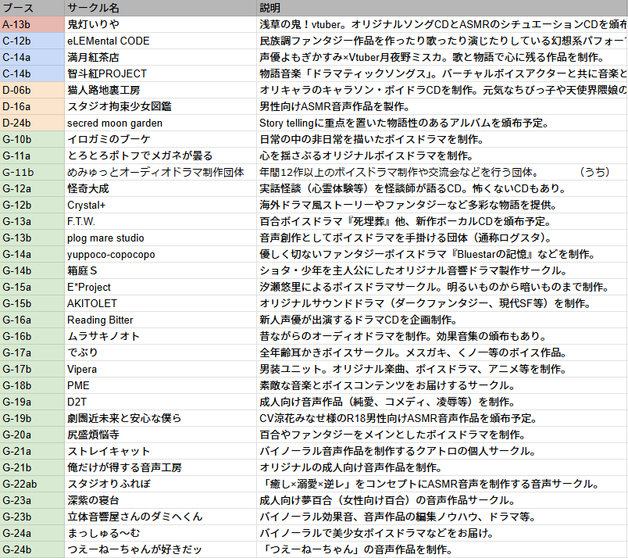Image resolution: width=628 pixels, height=558 pixels.
Task: Select the Reading Bitter cell
Action: pos(161,320)
